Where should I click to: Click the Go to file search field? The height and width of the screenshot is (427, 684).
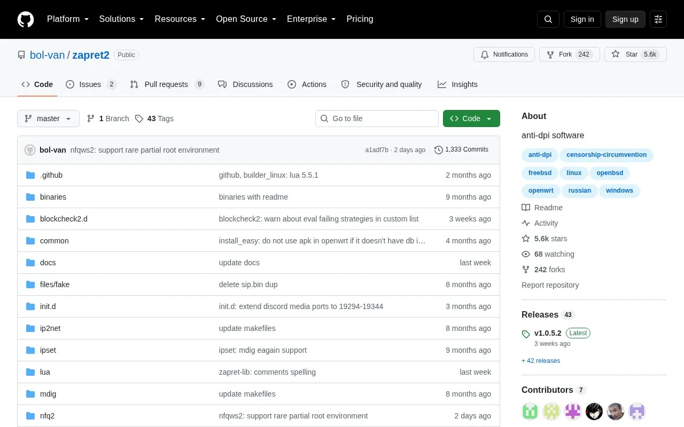pos(377,118)
